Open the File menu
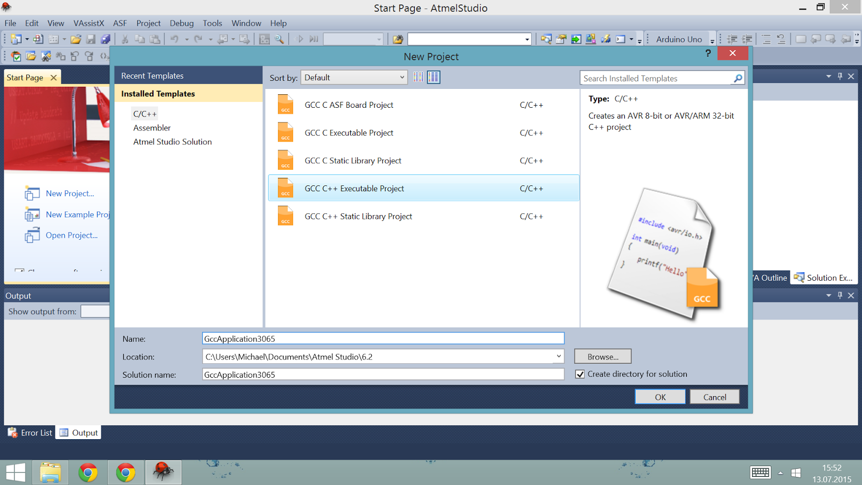Image resolution: width=862 pixels, height=485 pixels. 10,23
